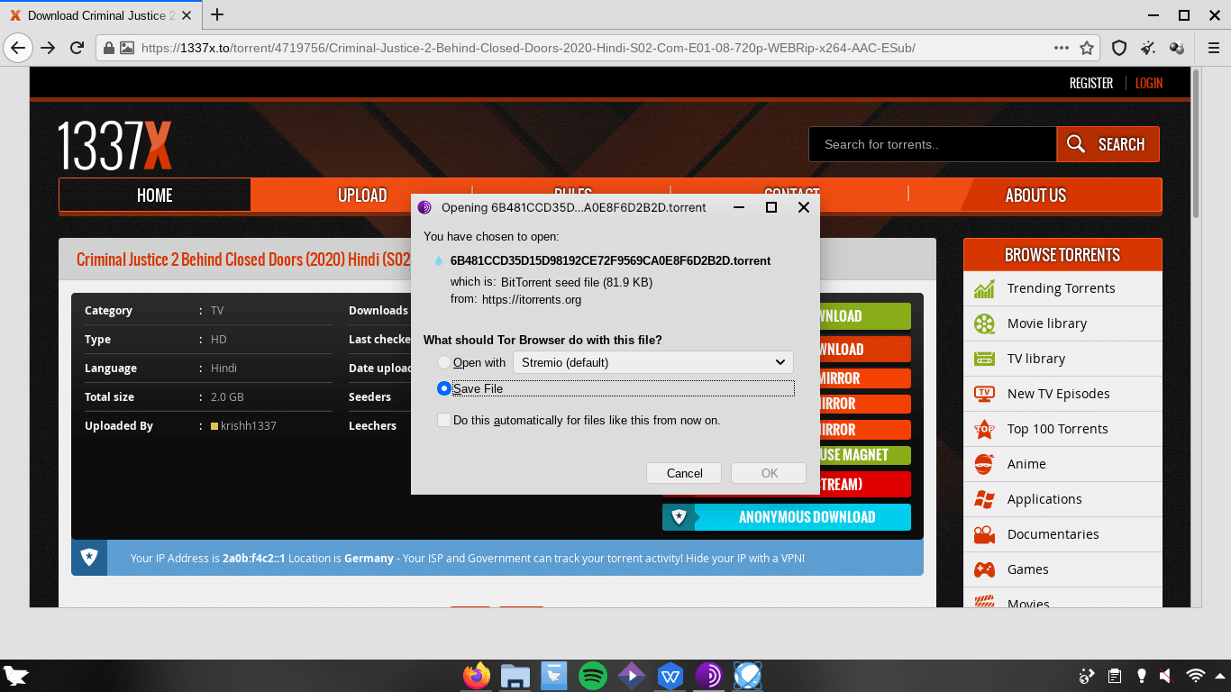Click the New TV Episodes icon
Screen dimensions: 1231x692
coord(984,394)
